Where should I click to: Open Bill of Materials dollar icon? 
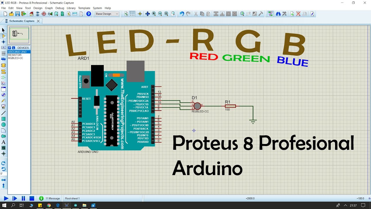coord(69,14)
